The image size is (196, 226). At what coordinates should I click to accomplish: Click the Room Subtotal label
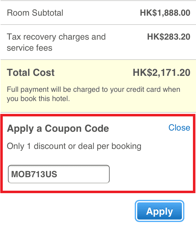pyautogui.click(x=35, y=13)
